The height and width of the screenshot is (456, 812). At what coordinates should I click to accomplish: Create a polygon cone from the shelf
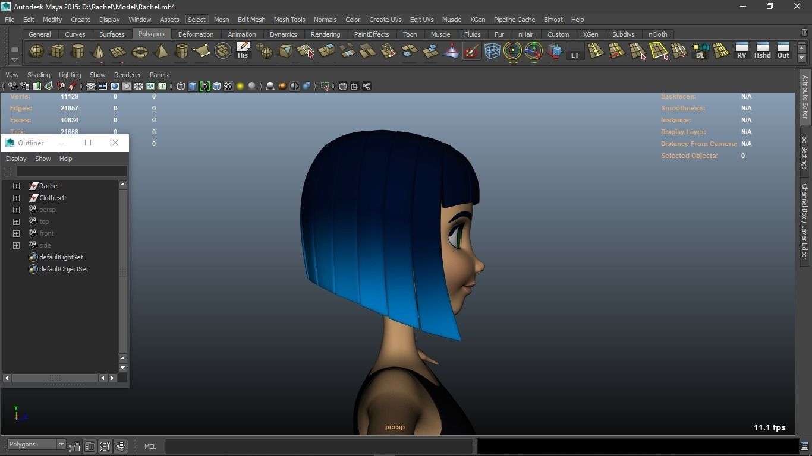98,51
